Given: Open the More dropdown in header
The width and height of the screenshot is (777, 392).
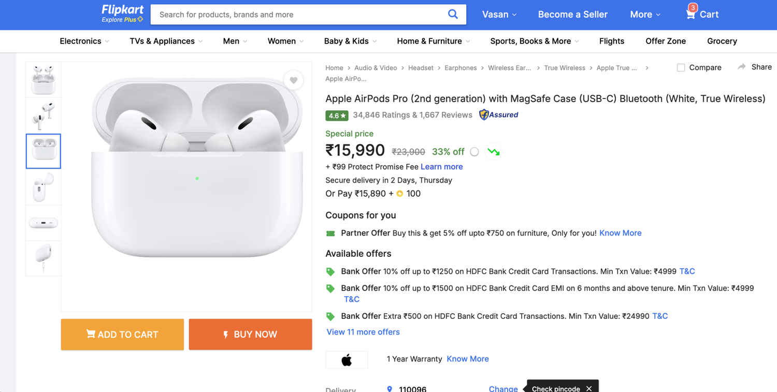Looking at the screenshot, I should coord(645,14).
